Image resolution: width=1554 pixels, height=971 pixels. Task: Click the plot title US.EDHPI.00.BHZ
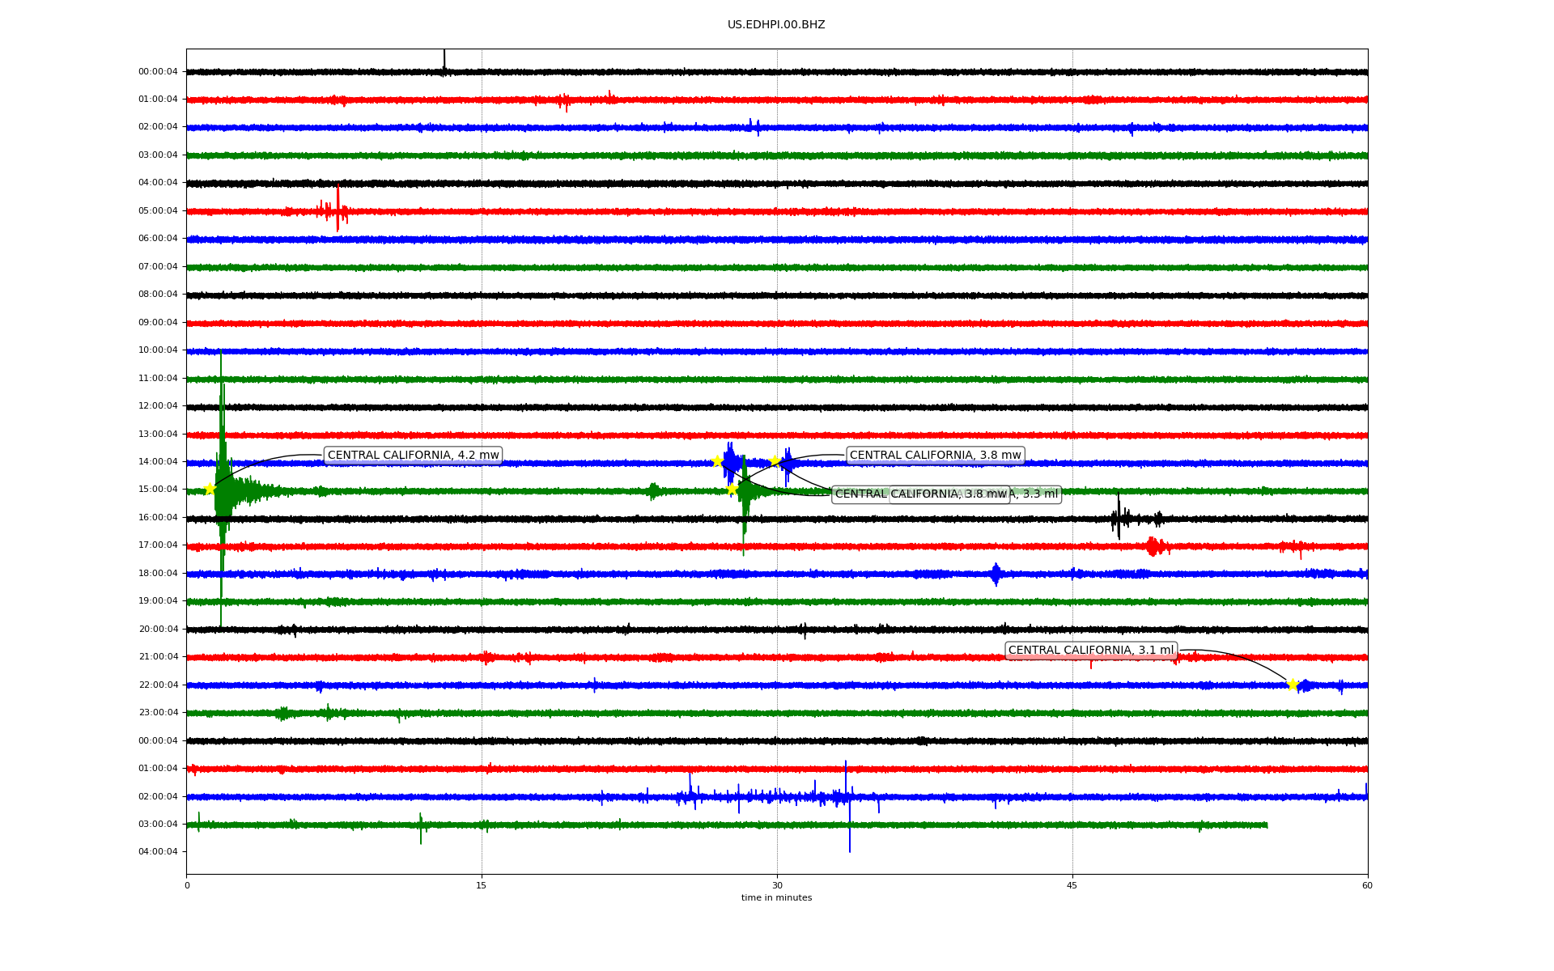tap(776, 25)
